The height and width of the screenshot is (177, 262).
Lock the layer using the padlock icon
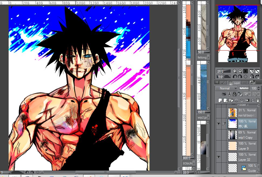[235, 94]
